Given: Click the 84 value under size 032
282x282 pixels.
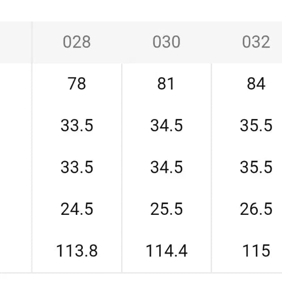Looking at the screenshot, I should (256, 84).
